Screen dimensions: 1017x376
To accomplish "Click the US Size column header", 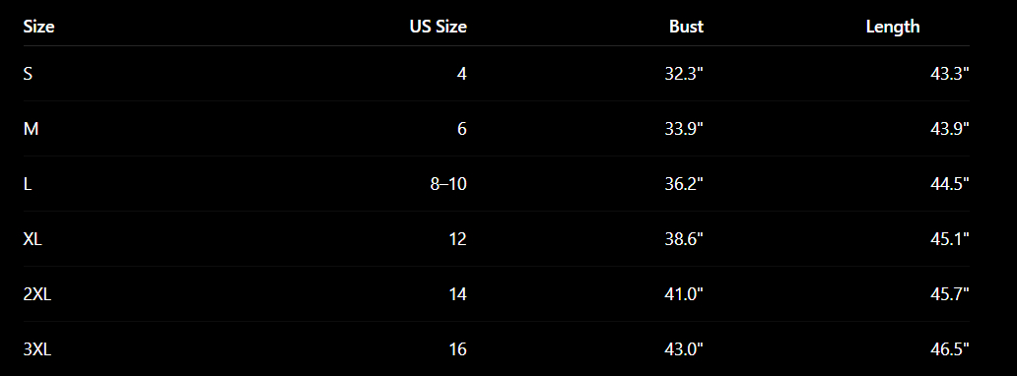I will [x=438, y=27].
